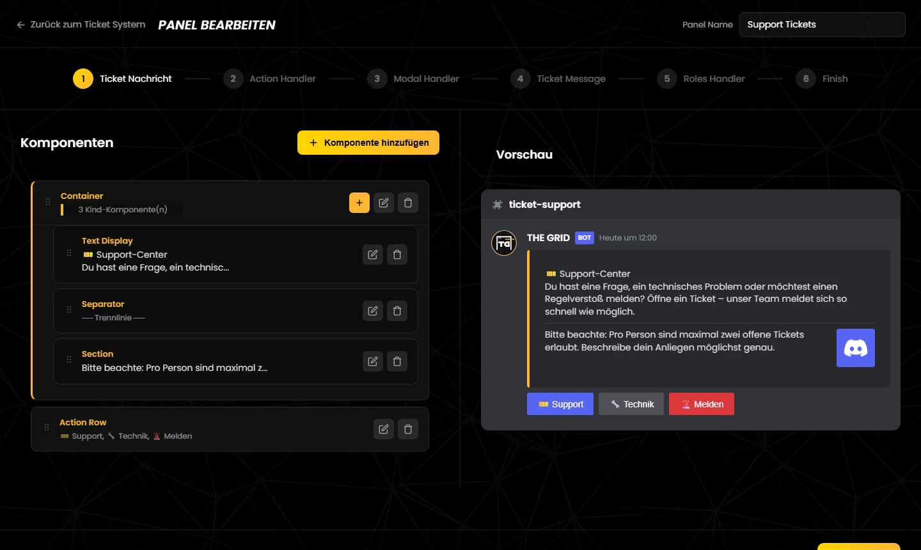This screenshot has height=550, width=921.
Task: Focus the Panel Name input field
Action: (823, 24)
